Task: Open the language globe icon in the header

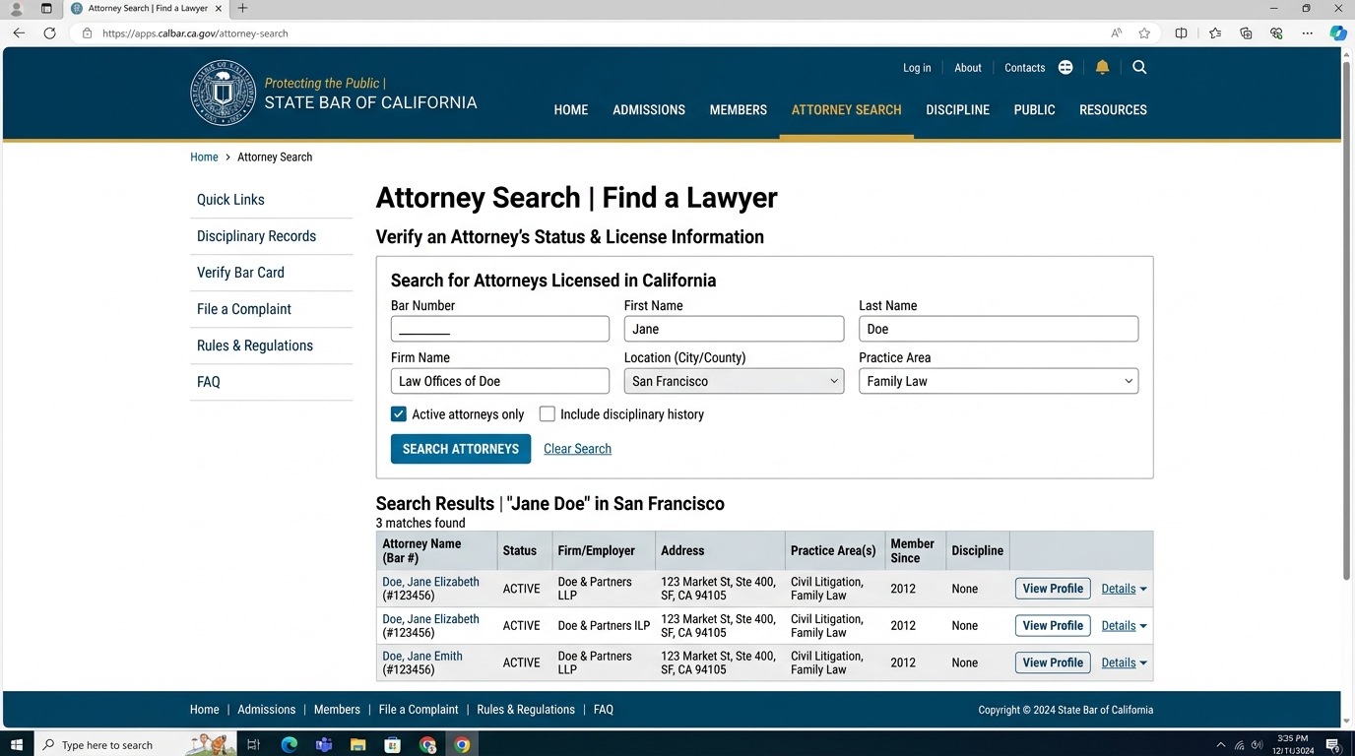Action: (x=1065, y=68)
